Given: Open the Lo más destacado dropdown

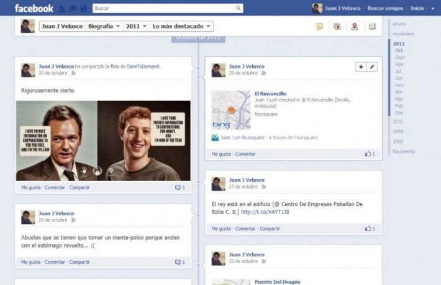Looking at the screenshot, I should point(181,26).
